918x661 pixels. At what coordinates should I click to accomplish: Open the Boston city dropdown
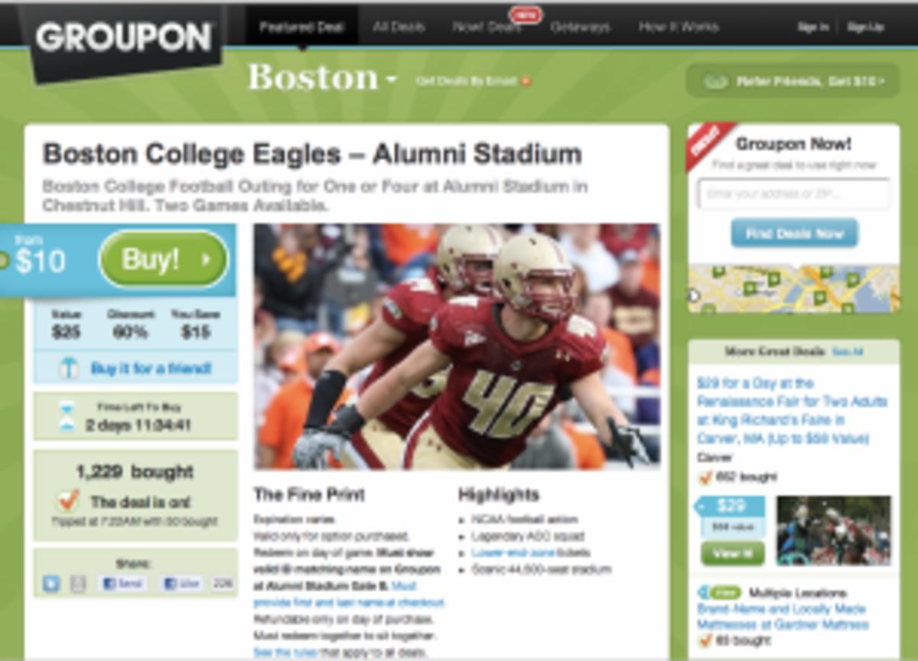pyautogui.click(x=322, y=78)
